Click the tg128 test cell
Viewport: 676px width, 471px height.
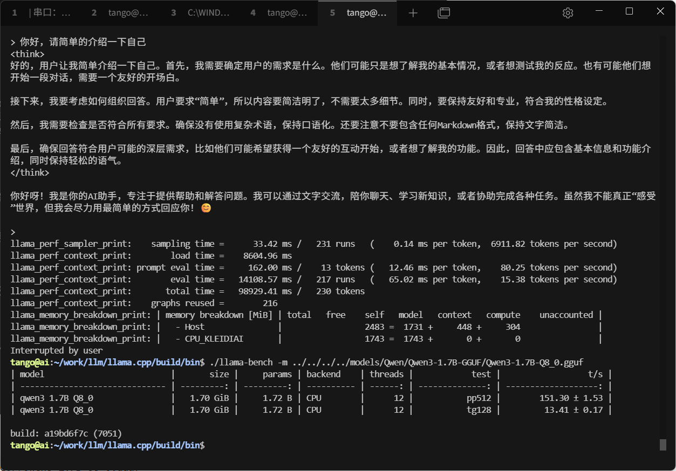pyautogui.click(x=479, y=410)
